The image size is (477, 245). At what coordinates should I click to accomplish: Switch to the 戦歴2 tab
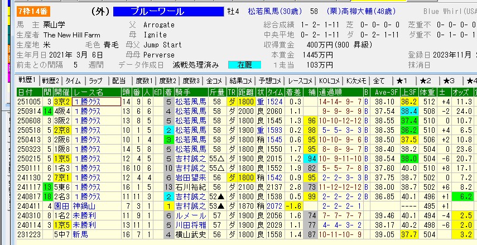click(x=51, y=80)
